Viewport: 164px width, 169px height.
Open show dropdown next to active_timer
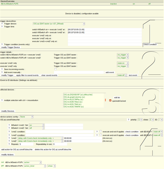(x=51, y=166)
